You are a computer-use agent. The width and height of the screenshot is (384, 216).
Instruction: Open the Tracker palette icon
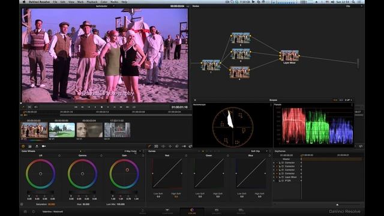click(x=170, y=146)
